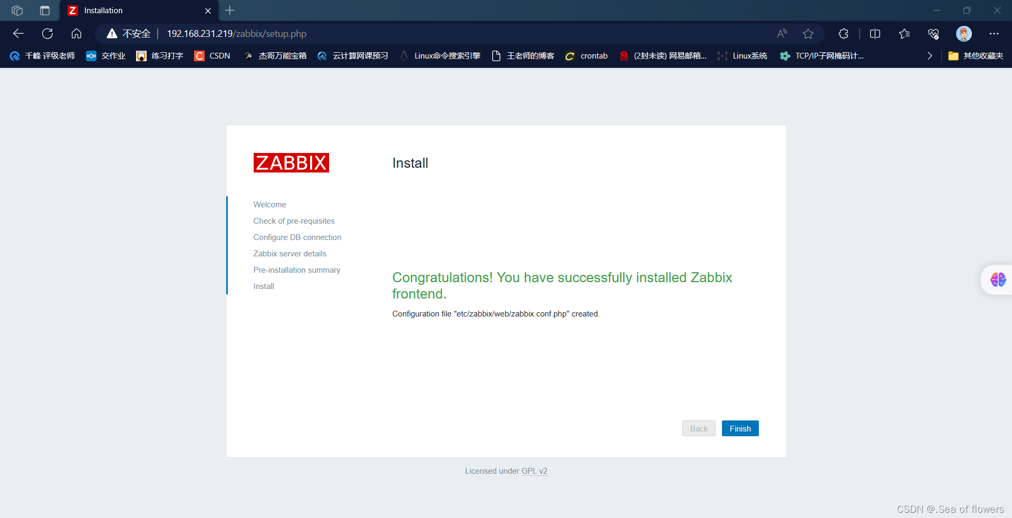Minimize the browser window

[x=937, y=11]
